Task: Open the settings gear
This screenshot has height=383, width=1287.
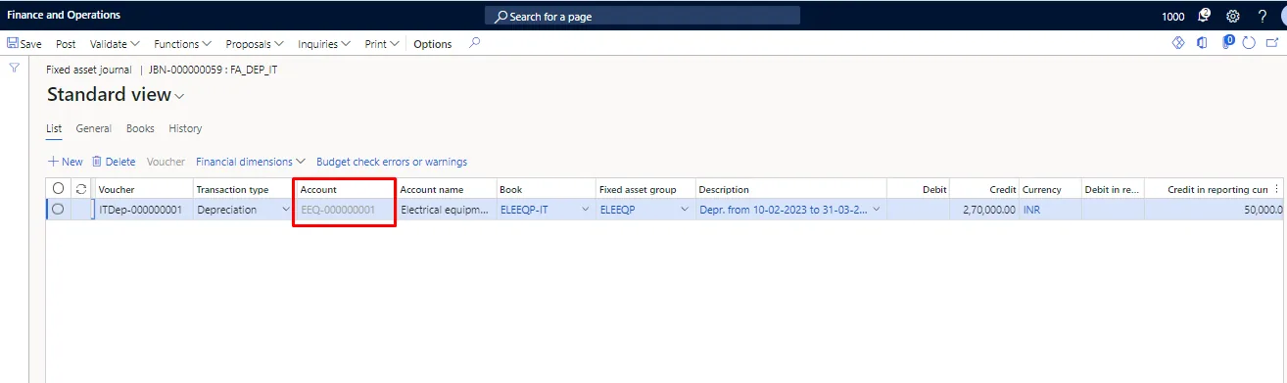Action: [1233, 16]
